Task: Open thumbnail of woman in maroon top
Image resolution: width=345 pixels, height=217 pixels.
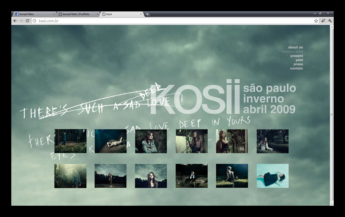Action: pos(232,141)
